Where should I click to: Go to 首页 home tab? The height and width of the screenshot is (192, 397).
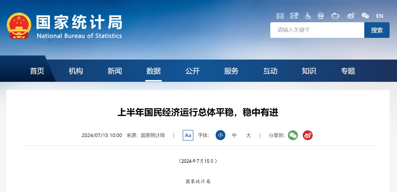(x=37, y=71)
